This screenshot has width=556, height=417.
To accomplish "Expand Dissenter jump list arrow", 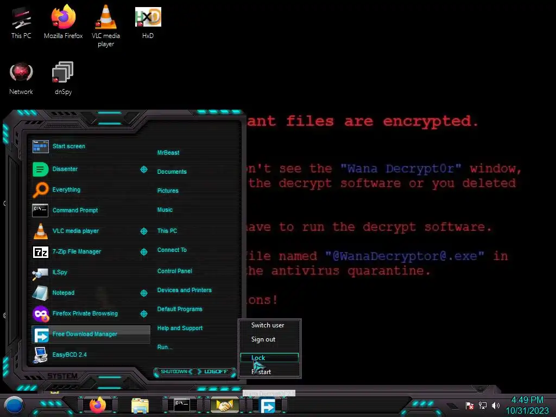I will coord(144,169).
